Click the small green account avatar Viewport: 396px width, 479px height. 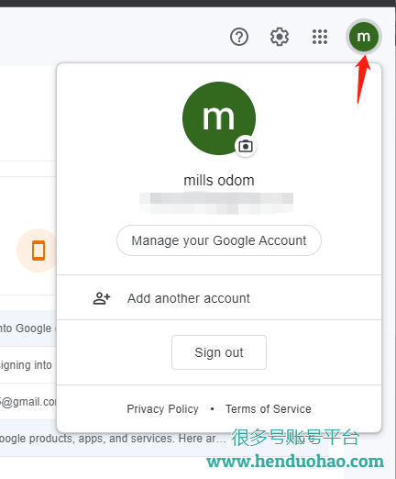pyautogui.click(x=364, y=37)
